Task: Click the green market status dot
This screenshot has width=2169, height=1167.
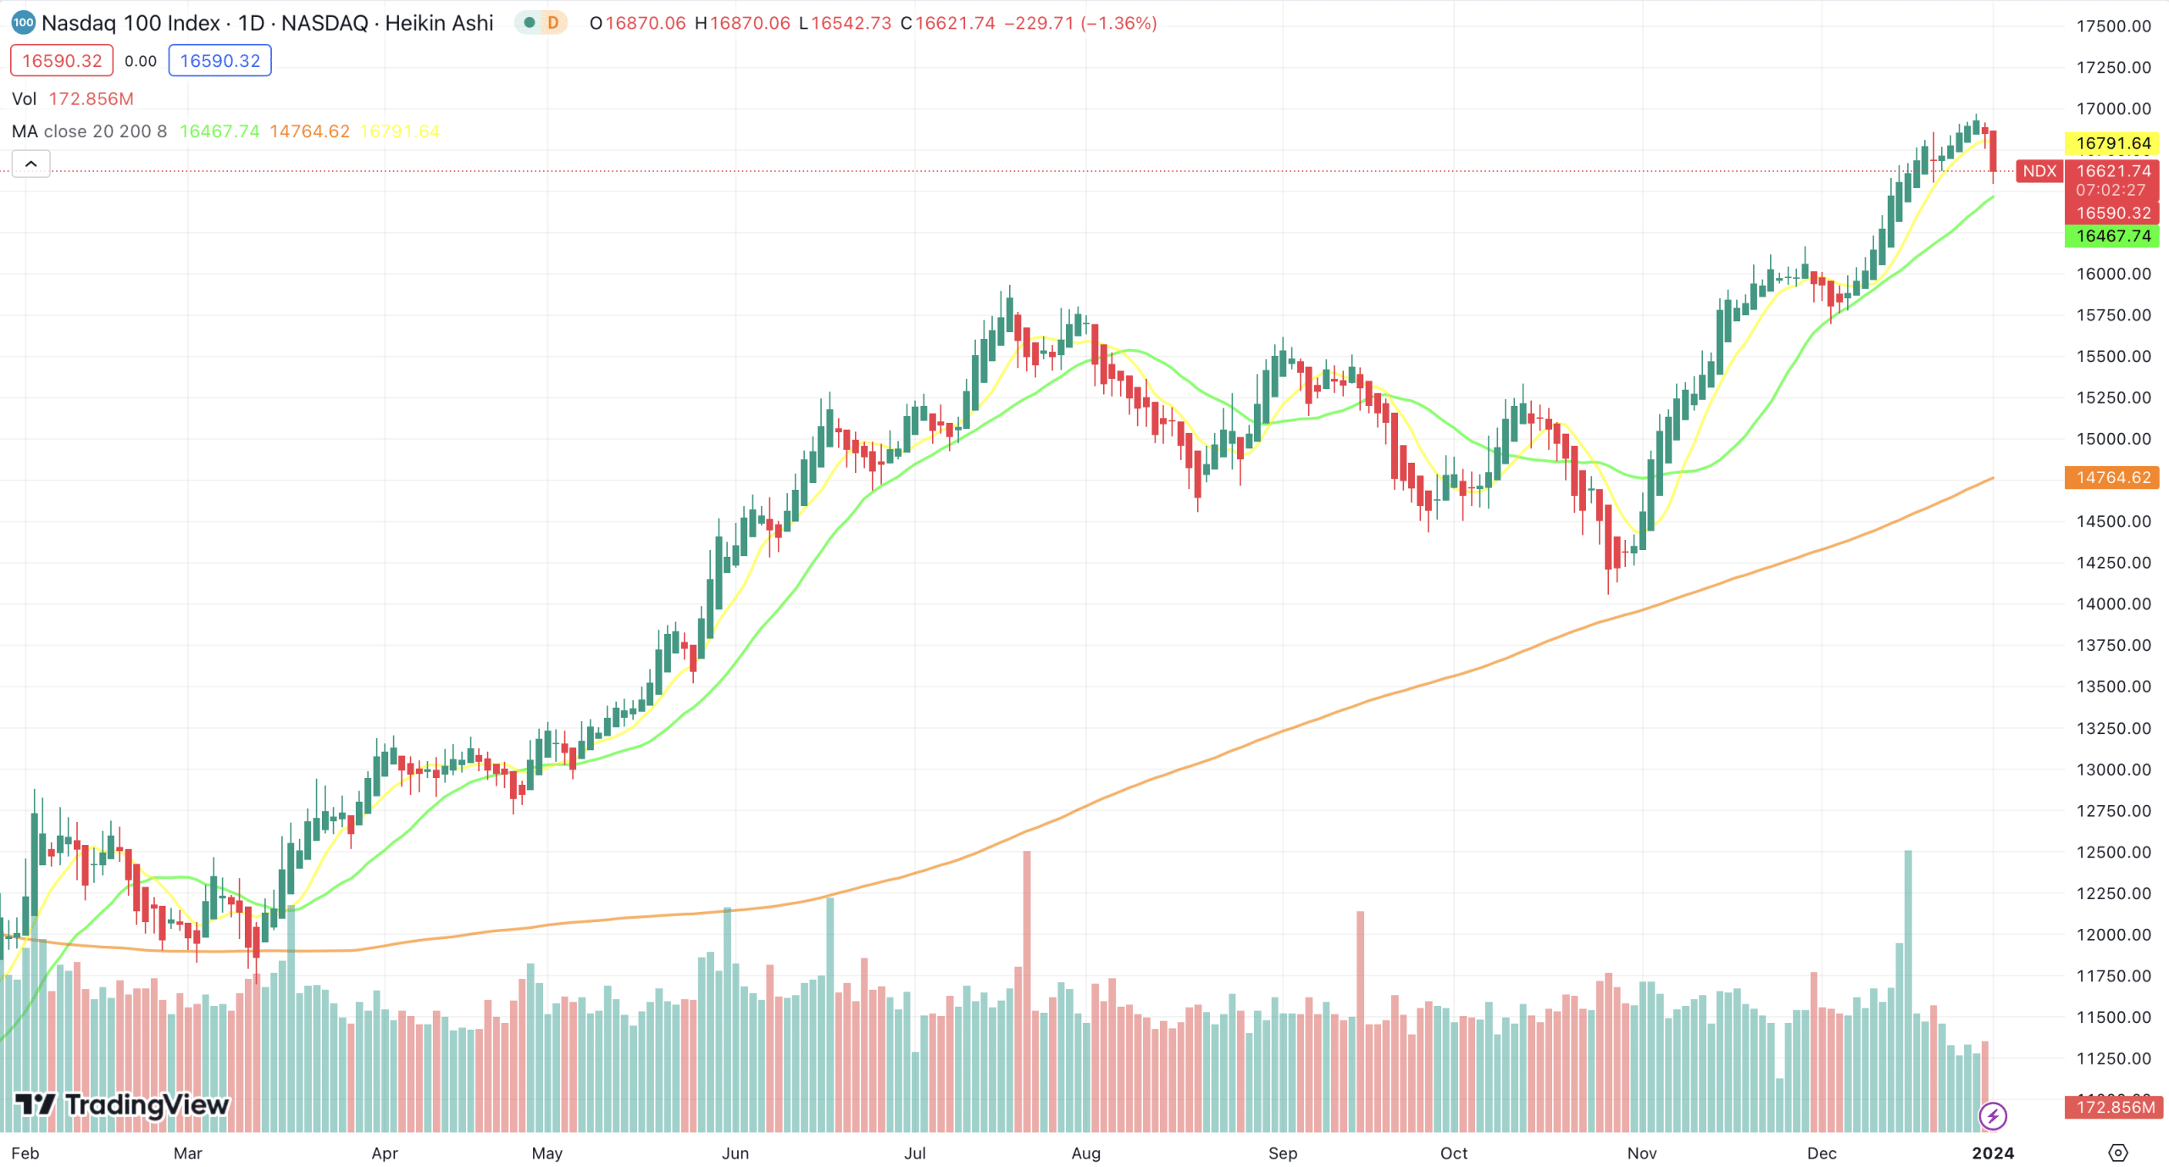Action: [530, 23]
